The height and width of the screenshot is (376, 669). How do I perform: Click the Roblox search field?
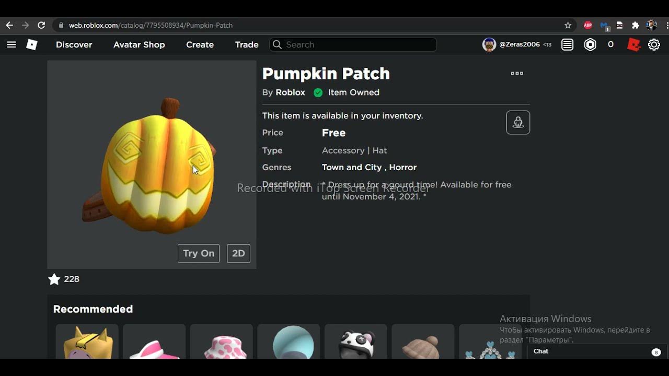click(x=353, y=45)
